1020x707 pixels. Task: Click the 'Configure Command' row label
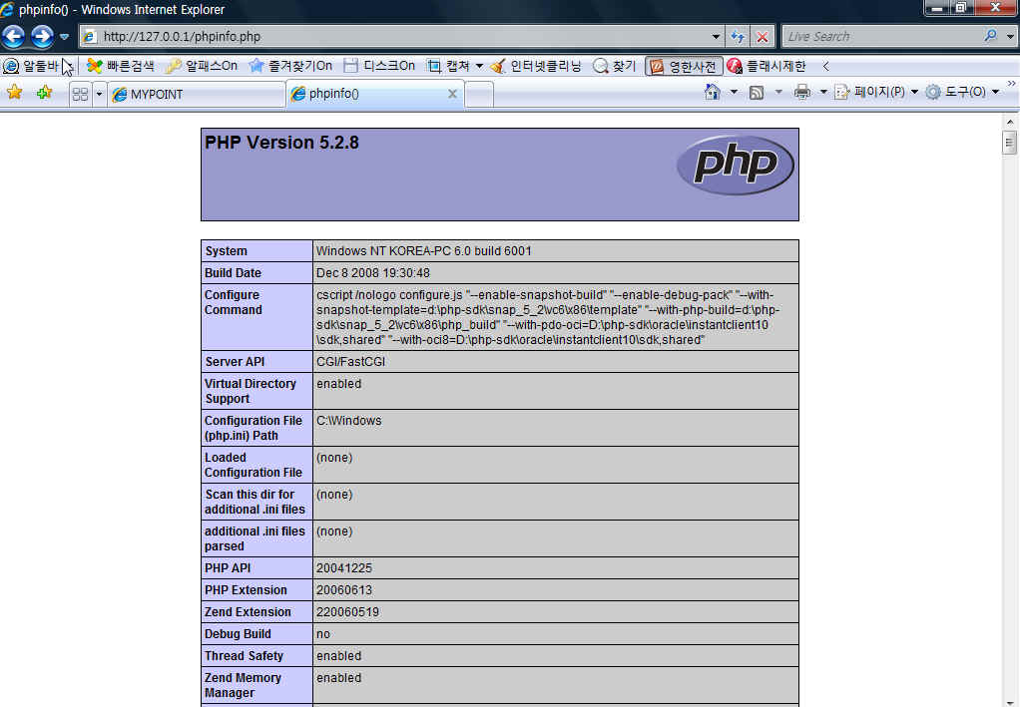pyautogui.click(x=233, y=302)
